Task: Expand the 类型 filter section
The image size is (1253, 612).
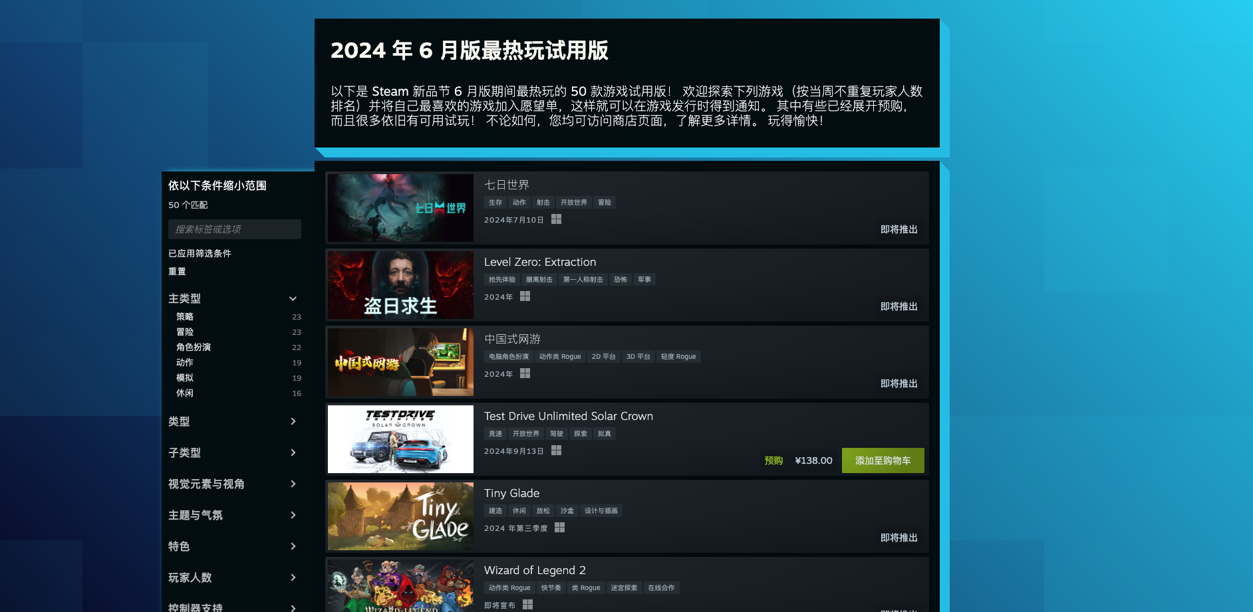Action: pyautogui.click(x=233, y=421)
